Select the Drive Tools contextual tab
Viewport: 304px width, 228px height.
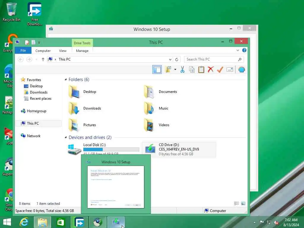click(82, 43)
